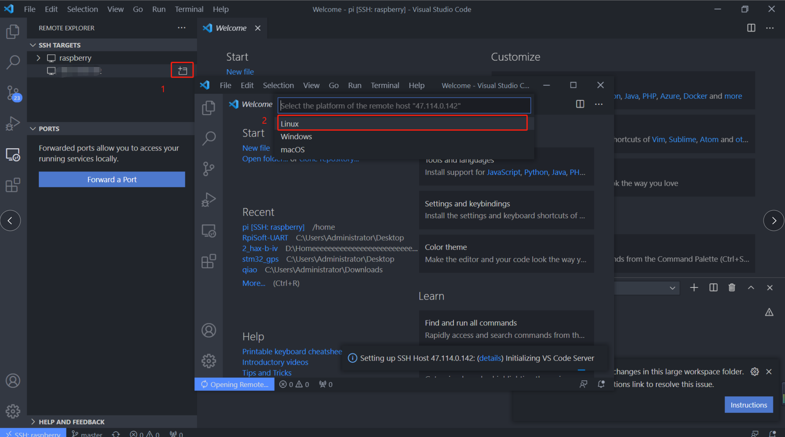Open recent RpiSoft-UART folder
Image resolution: width=785 pixels, height=437 pixels.
click(x=265, y=238)
